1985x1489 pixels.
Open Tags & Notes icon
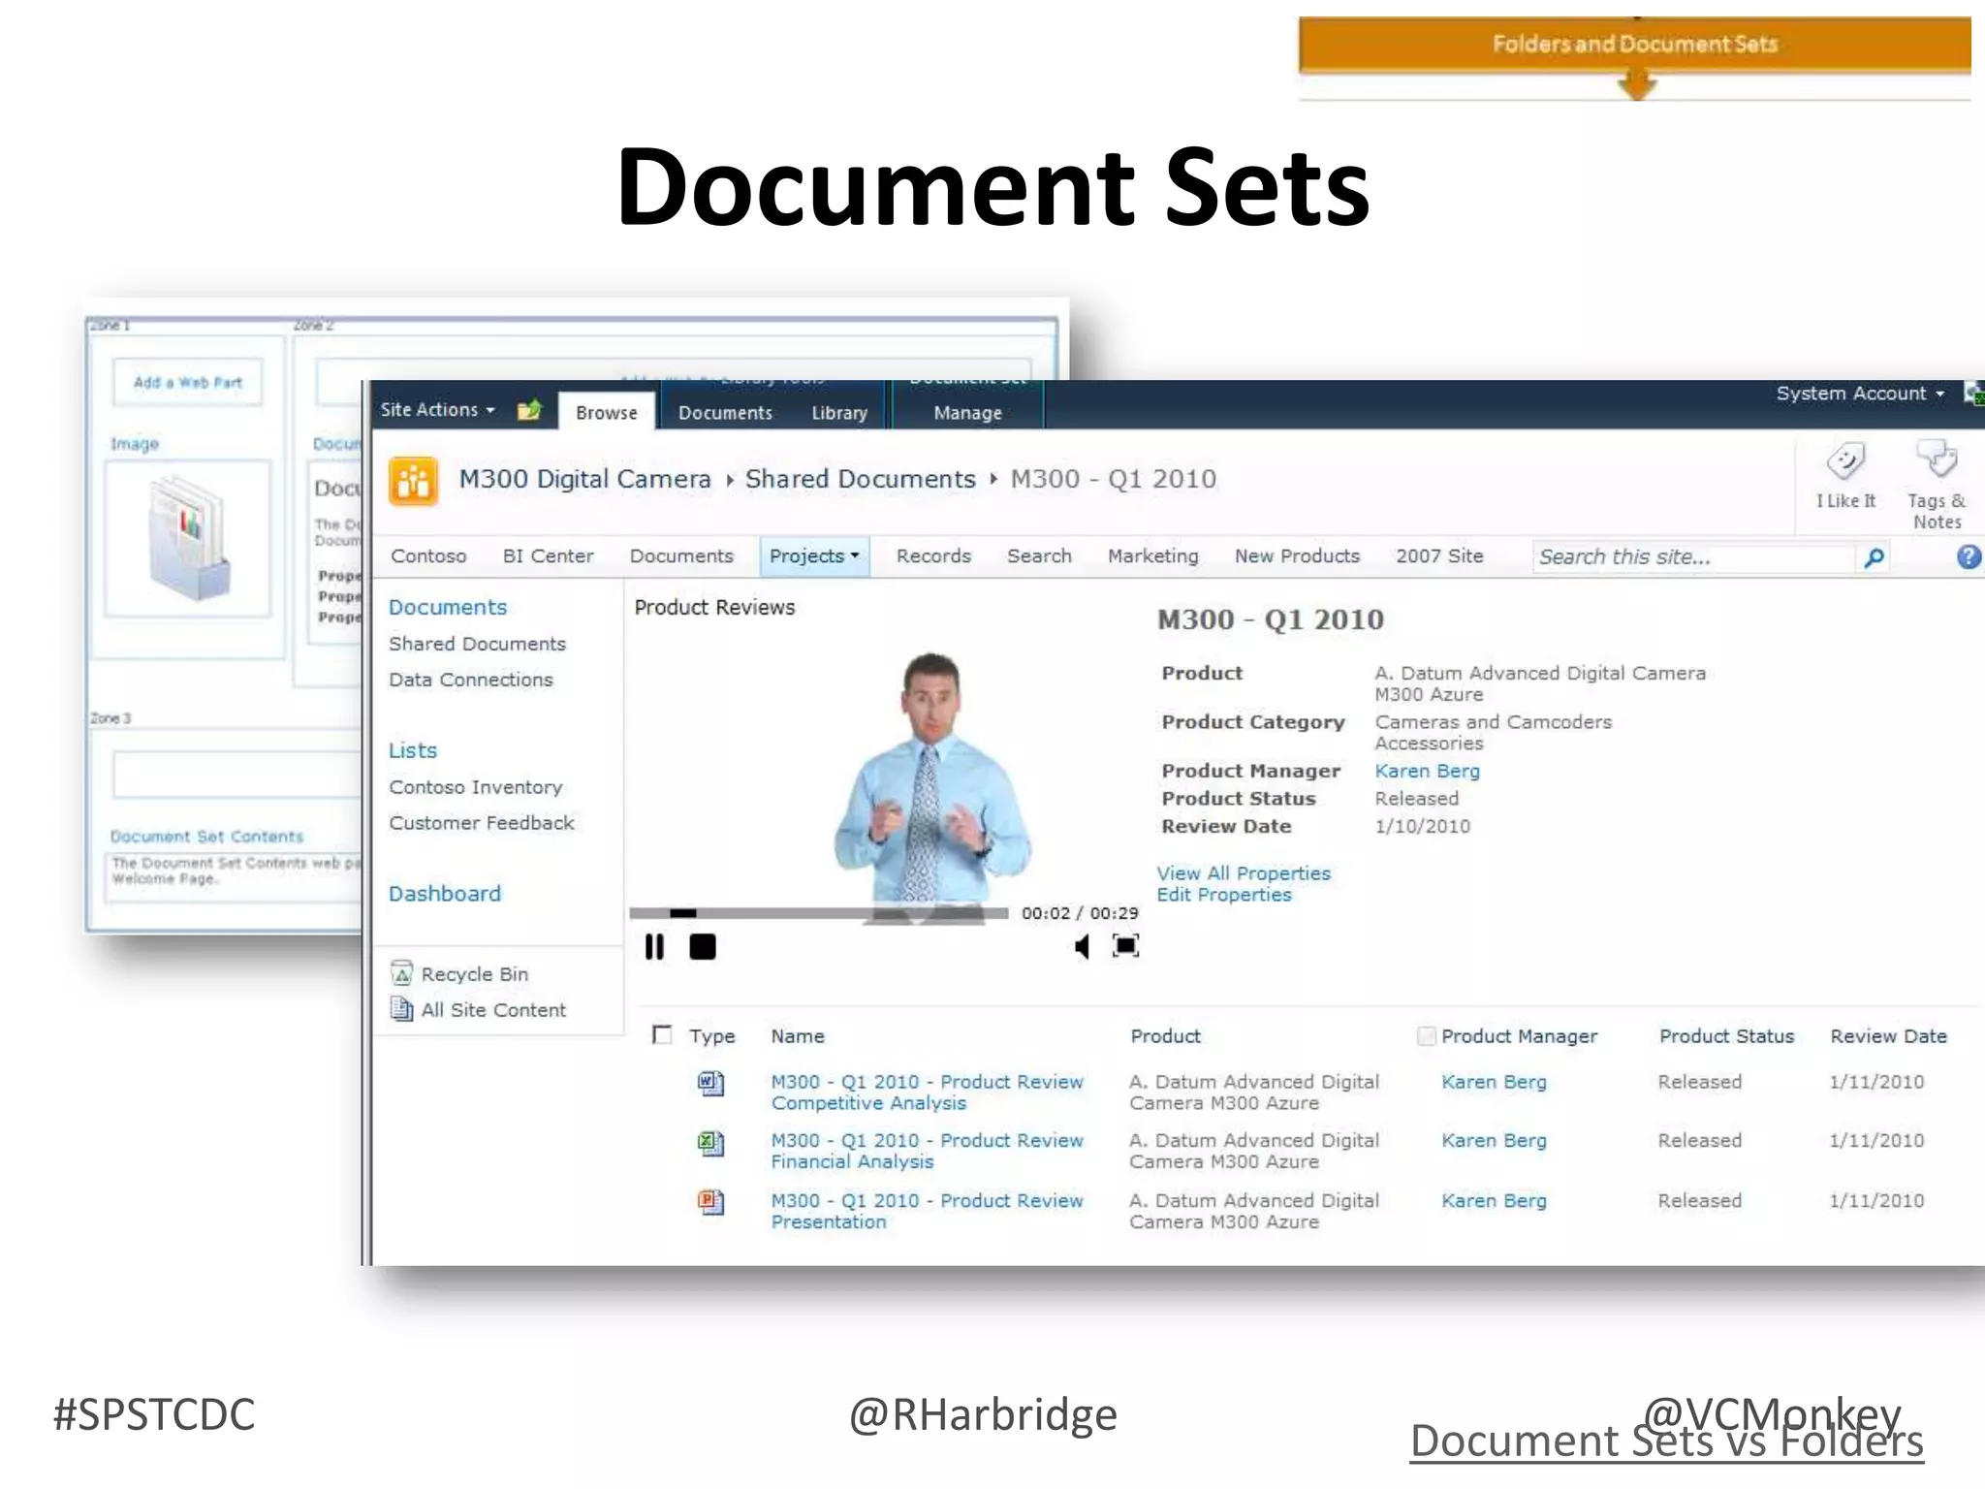[1937, 459]
